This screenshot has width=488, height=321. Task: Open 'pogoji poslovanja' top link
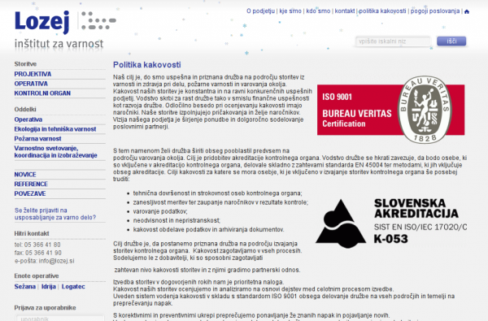coord(435,11)
